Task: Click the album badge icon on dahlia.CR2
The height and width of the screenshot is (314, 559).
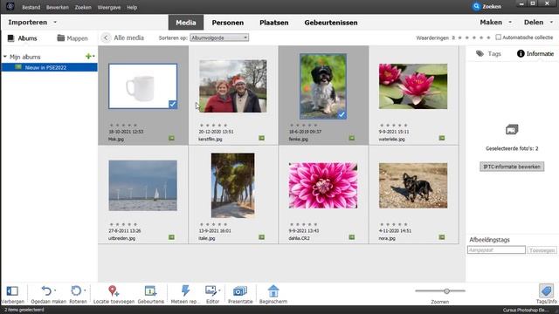Action: (352, 237)
